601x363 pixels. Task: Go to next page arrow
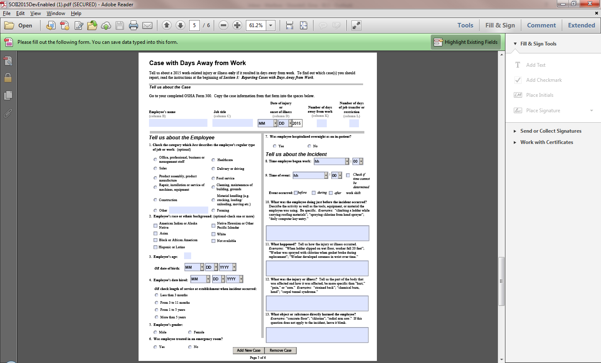coord(180,25)
